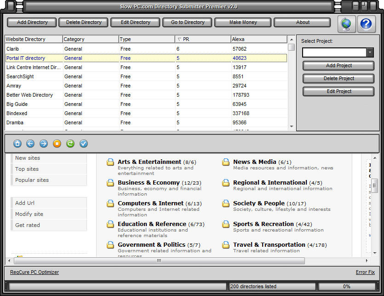384x296 pixels.
Task: Click the Computers & Internet folder icon
Action: (110, 203)
